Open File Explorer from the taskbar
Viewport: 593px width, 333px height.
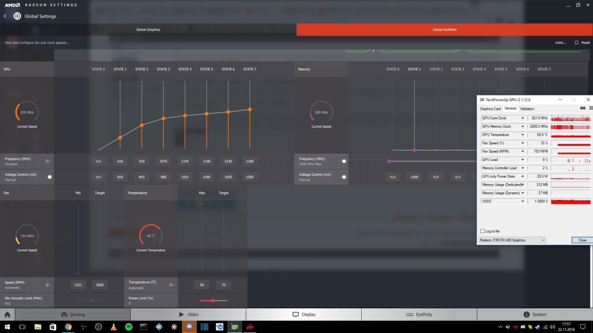[38, 327]
